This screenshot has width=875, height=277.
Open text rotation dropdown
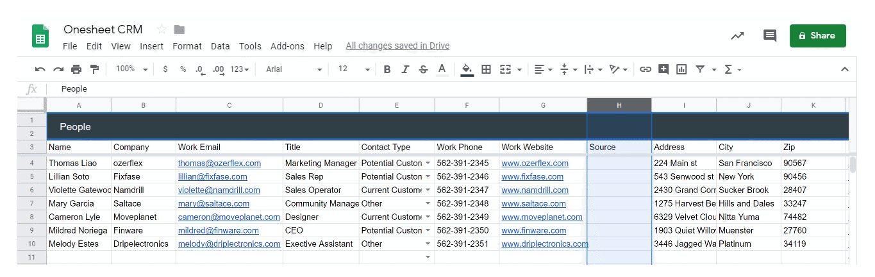[619, 69]
